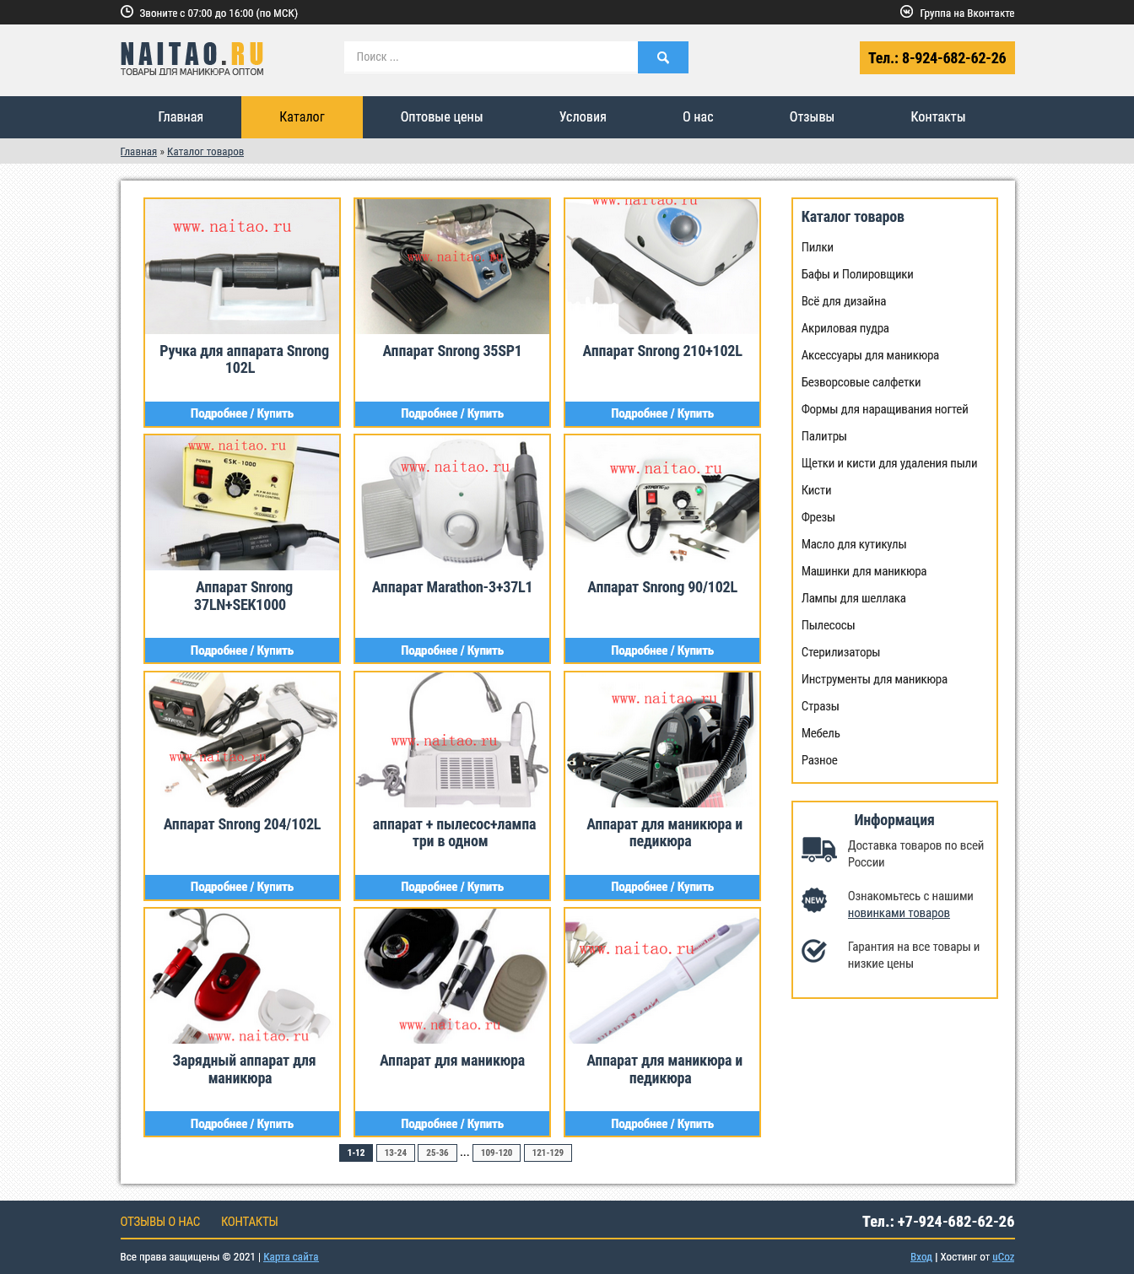
Task: Select the Пылесосы category
Action: tap(829, 625)
